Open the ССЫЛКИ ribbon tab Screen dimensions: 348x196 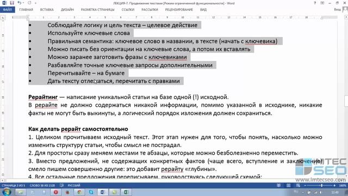coord(128,10)
